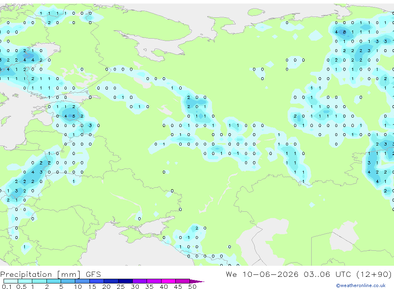Viewport: 394px width, 289px height.
Task: Click the "(12+90)" forecast run text
Action: coord(374,274)
